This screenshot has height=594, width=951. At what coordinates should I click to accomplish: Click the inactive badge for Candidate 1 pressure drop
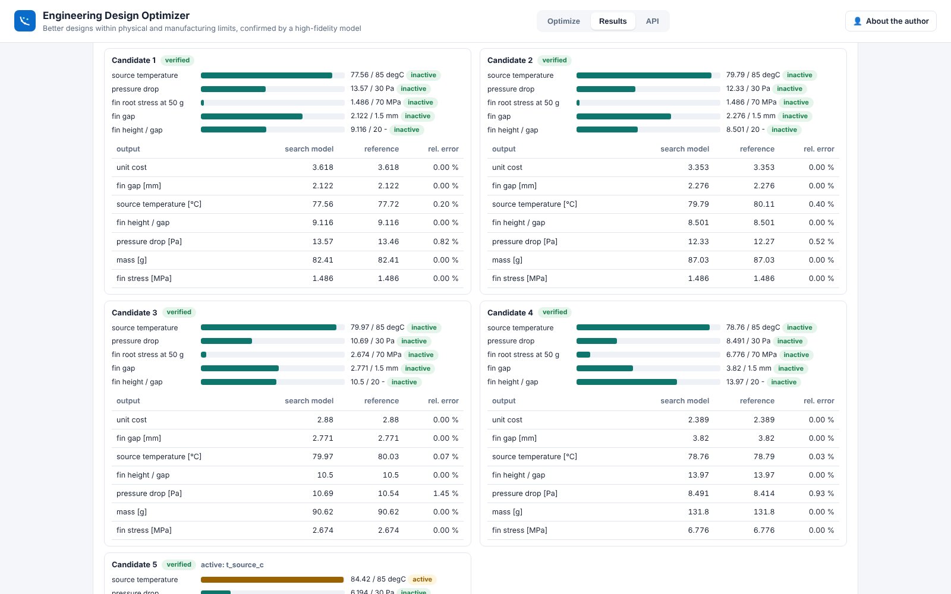pyautogui.click(x=414, y=89)
